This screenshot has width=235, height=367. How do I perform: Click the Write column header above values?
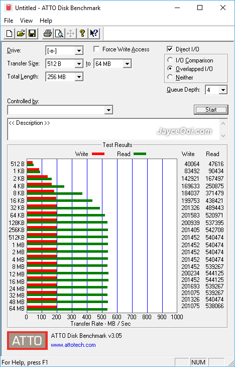[x=188, y=154]
